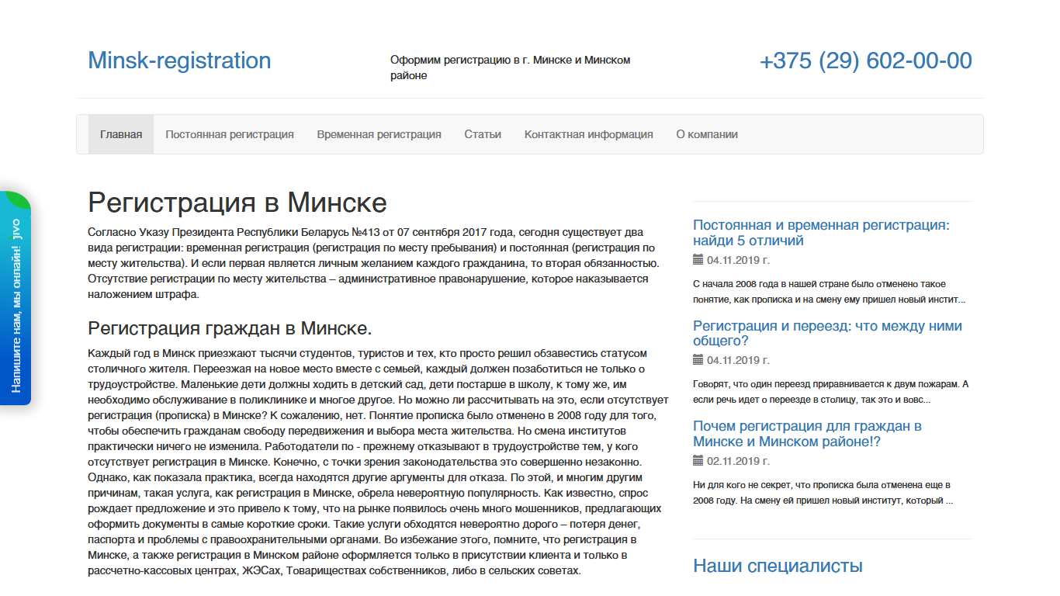Open Контактная информация menu item
The height and width of the screenshot is (596, 1060).
pos(589,134)
